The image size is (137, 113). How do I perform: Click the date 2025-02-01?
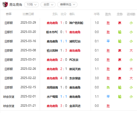28,97
